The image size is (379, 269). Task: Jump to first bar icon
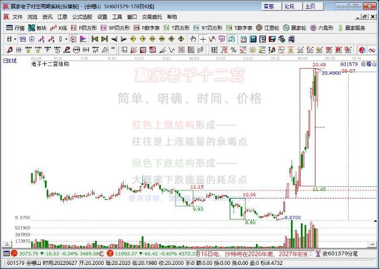click(94, 39)
